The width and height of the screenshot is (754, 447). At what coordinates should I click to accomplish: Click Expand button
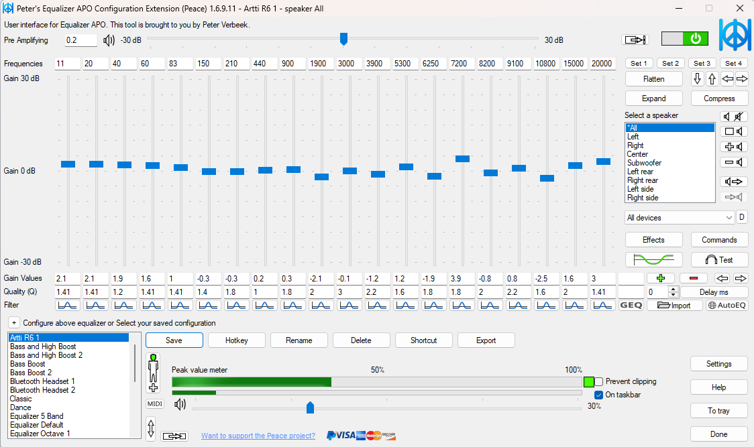(x=654, y=99)
